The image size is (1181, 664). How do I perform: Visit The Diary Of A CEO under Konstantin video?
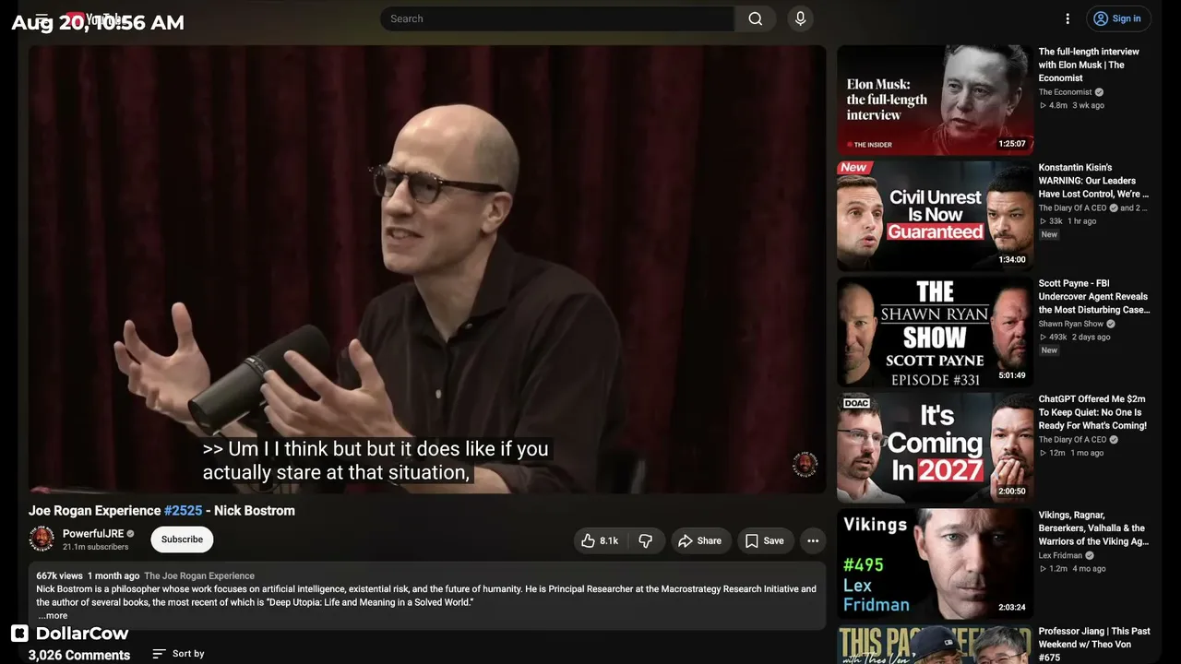tap(1072, 208)
